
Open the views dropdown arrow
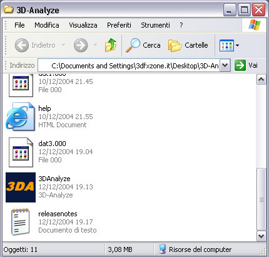(x=237, y=45)
